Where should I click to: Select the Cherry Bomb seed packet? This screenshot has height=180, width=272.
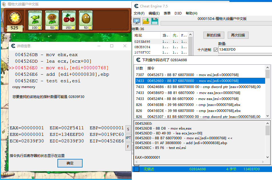[x=69, y=20]
